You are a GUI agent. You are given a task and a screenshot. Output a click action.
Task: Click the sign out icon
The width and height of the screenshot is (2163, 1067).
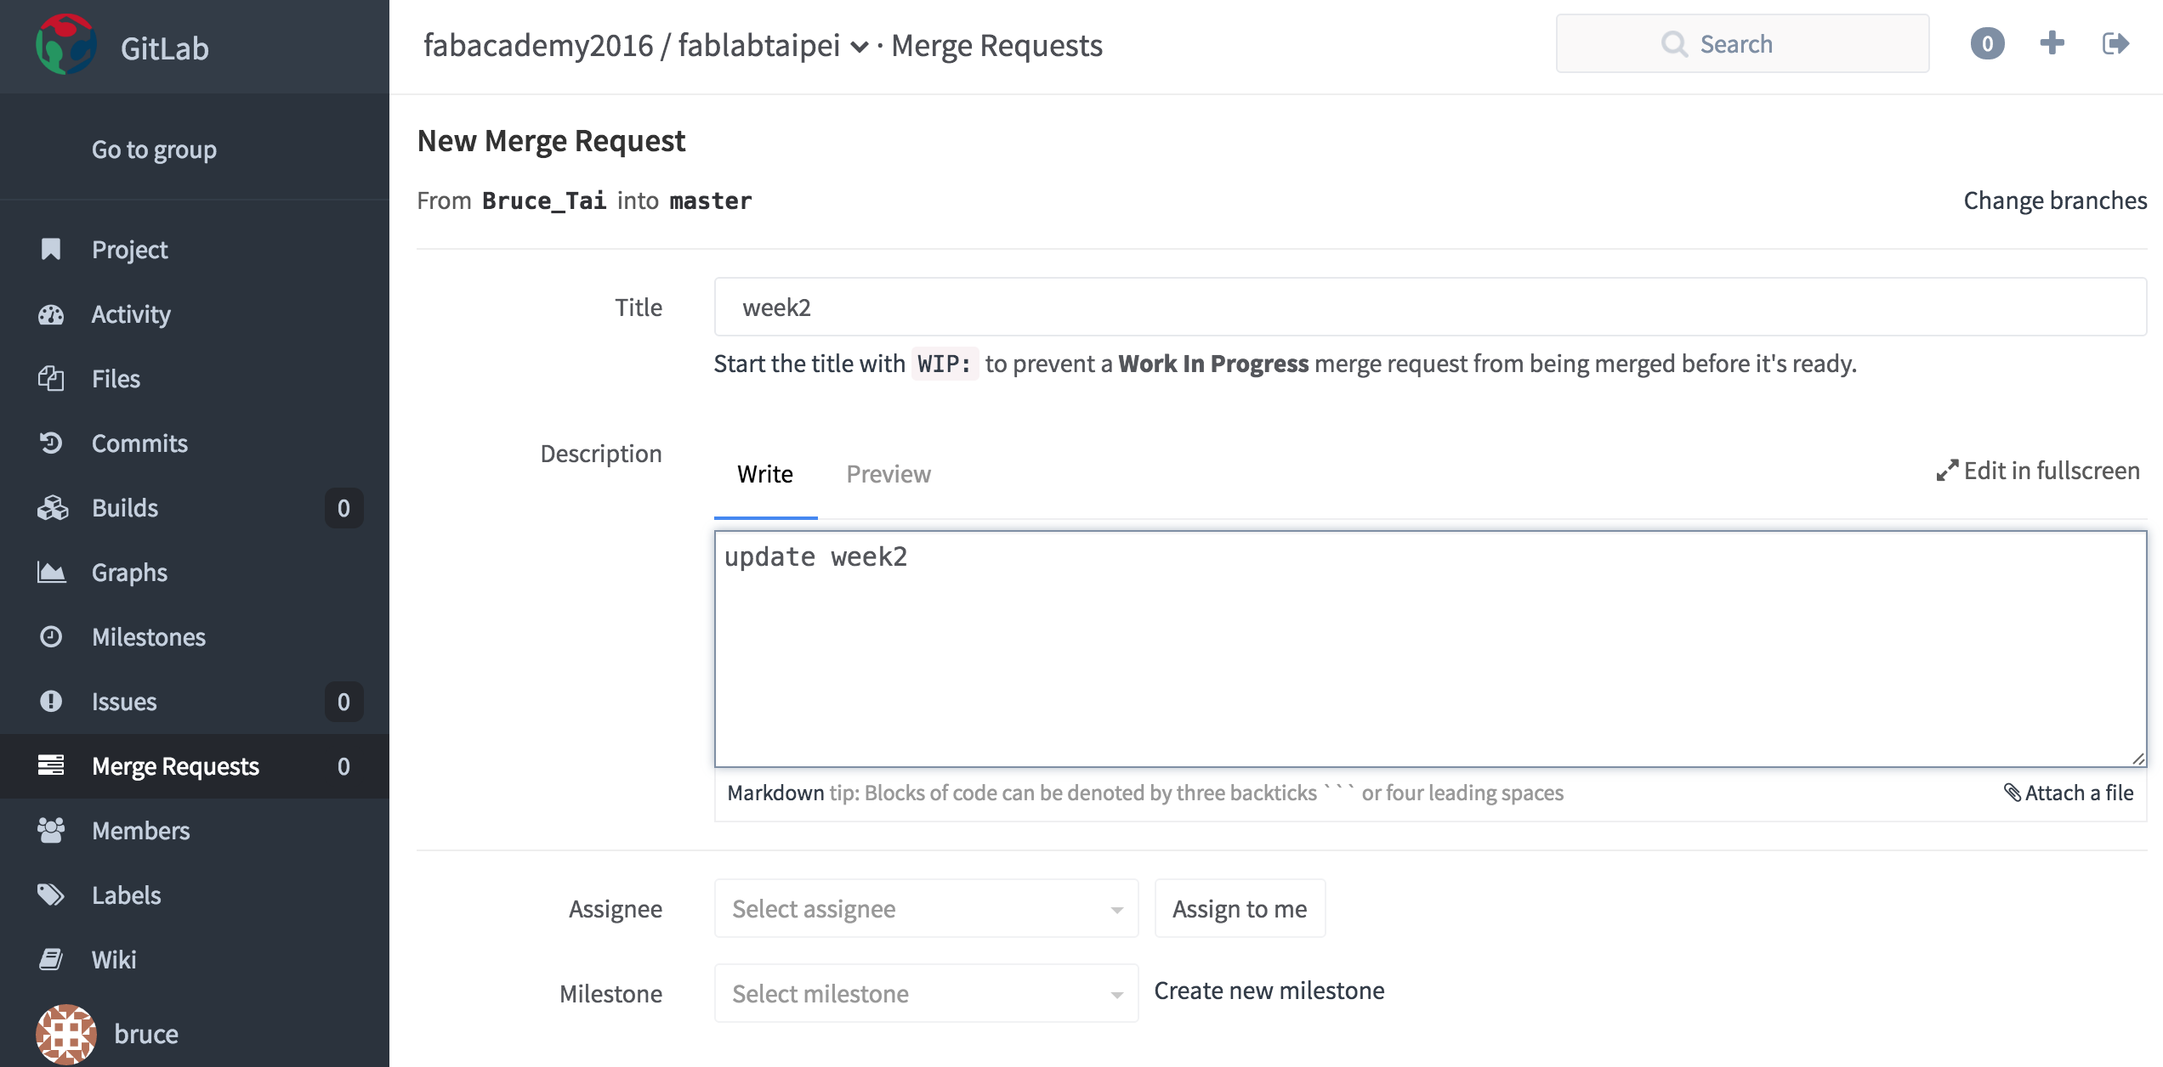[2115, 43]
